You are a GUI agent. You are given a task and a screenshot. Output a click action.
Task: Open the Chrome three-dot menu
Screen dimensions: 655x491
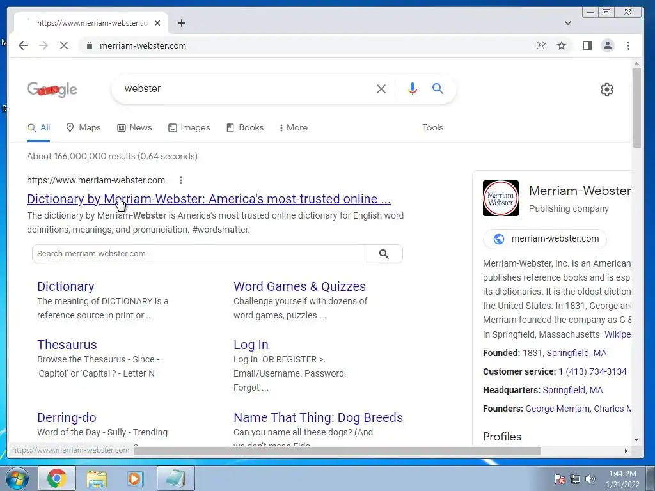tap(628, 45)
